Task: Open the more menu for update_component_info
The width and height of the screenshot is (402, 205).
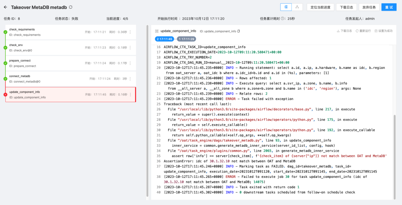Action: click(130, 95)
